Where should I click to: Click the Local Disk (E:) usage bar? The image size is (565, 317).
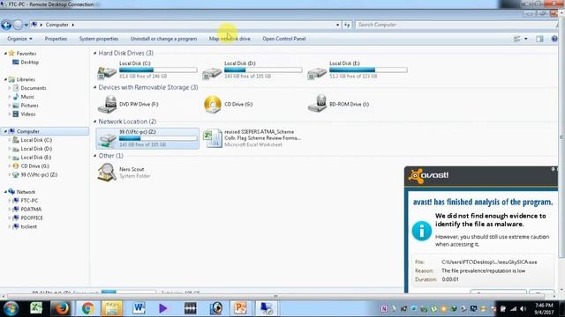pos(368,70)
